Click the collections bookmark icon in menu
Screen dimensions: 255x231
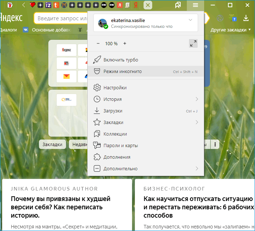(x=97, y=134)
